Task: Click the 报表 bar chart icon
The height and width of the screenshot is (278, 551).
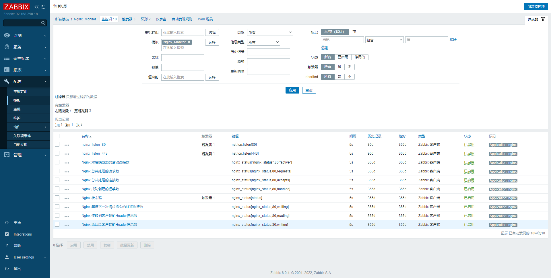Action: coord(7,70)
